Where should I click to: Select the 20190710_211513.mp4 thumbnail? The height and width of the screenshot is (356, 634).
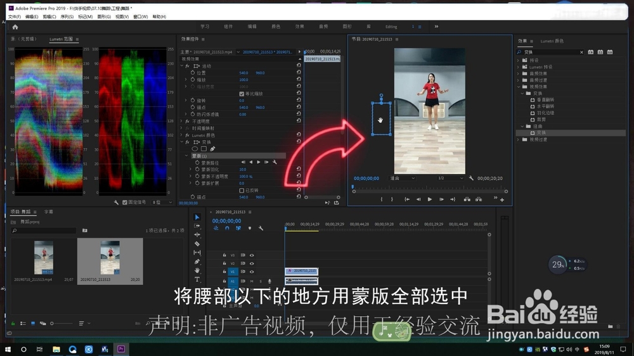pyautogui.click(x=43, y=258)
